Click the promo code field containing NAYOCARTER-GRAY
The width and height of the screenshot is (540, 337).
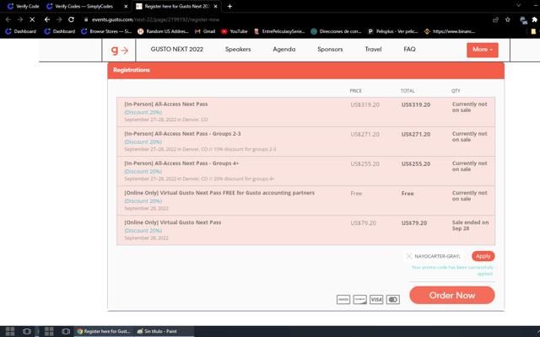pos(437,256)
